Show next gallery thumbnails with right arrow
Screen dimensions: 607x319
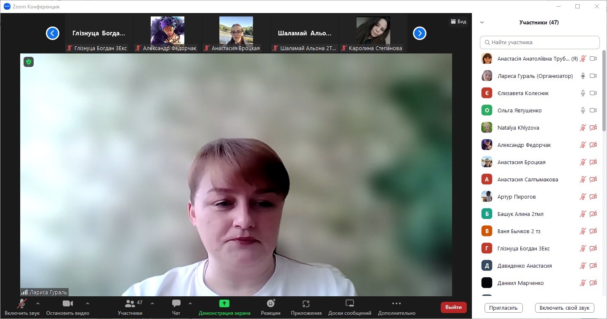420,33
